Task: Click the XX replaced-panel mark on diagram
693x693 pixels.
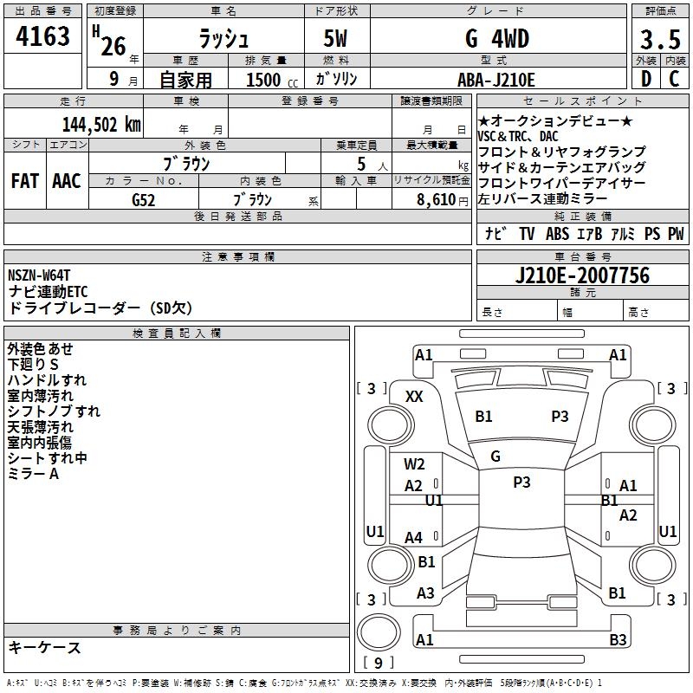Action: [x=414, y=397]
